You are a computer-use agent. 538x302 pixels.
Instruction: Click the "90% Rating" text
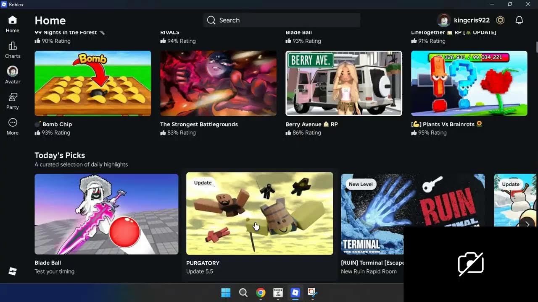pos(56,41)
